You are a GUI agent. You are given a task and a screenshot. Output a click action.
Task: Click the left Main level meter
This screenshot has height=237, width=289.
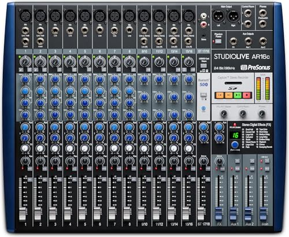(x=258, y=88)
